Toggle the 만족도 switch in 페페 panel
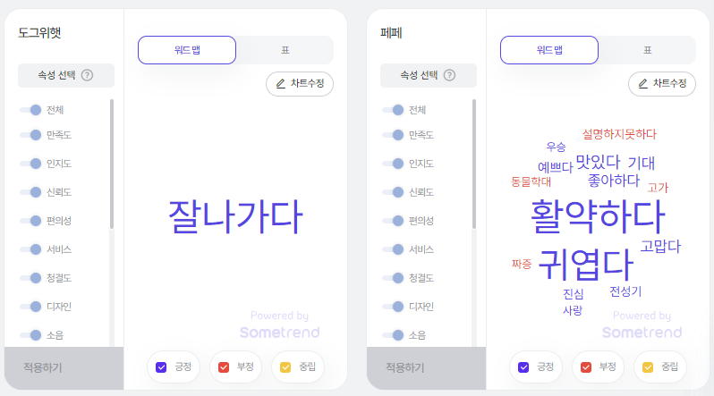This screenshot has height=396, width=714. point(393,135)
